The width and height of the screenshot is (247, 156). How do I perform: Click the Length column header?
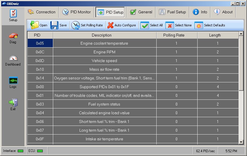pos(218,35)
